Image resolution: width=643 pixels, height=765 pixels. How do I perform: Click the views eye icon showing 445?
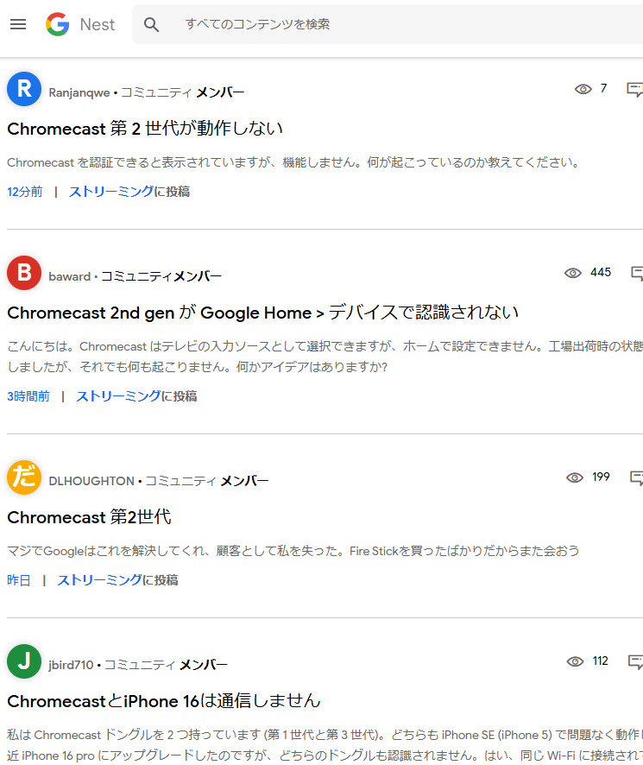click(573, 273)
